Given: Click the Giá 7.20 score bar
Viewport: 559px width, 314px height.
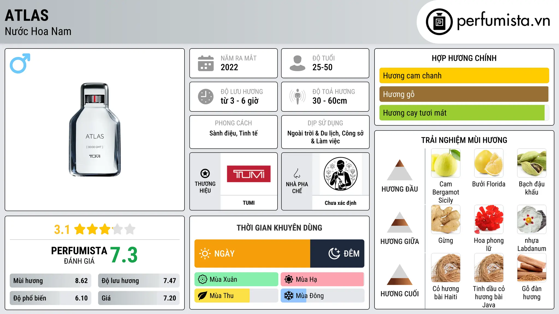Looking at the screenshot, I should coord(139,298).
